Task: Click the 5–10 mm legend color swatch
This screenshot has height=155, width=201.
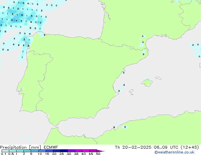Action: 35,151
